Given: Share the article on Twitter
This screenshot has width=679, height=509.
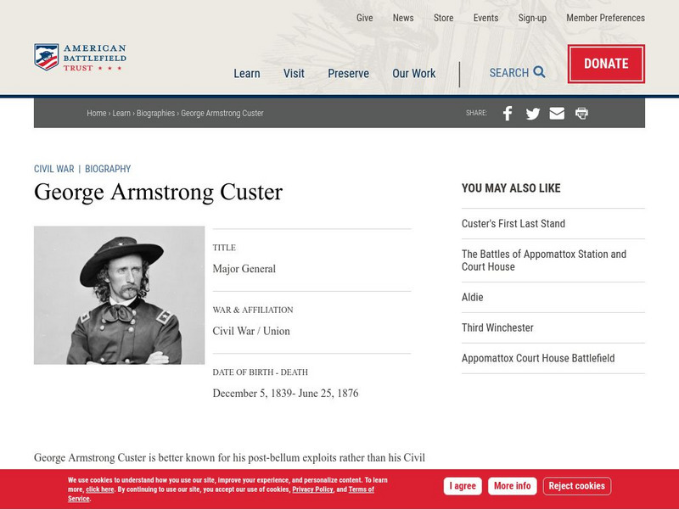Looking at the screenshot, I should (532, 113).
